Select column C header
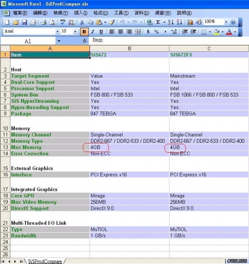The width and height of the screenshot is (249, 264). click(x=209, y=49)
